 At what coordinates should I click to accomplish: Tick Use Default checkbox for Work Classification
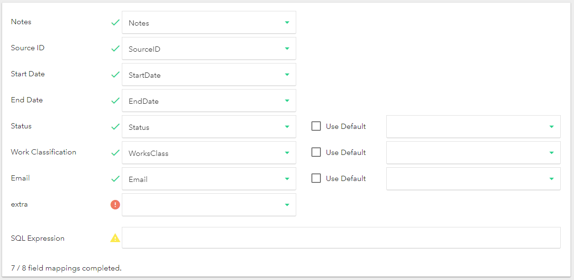[316, 153]
